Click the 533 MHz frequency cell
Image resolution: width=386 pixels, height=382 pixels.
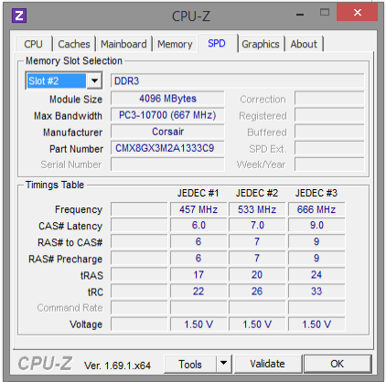click(257, 209)
